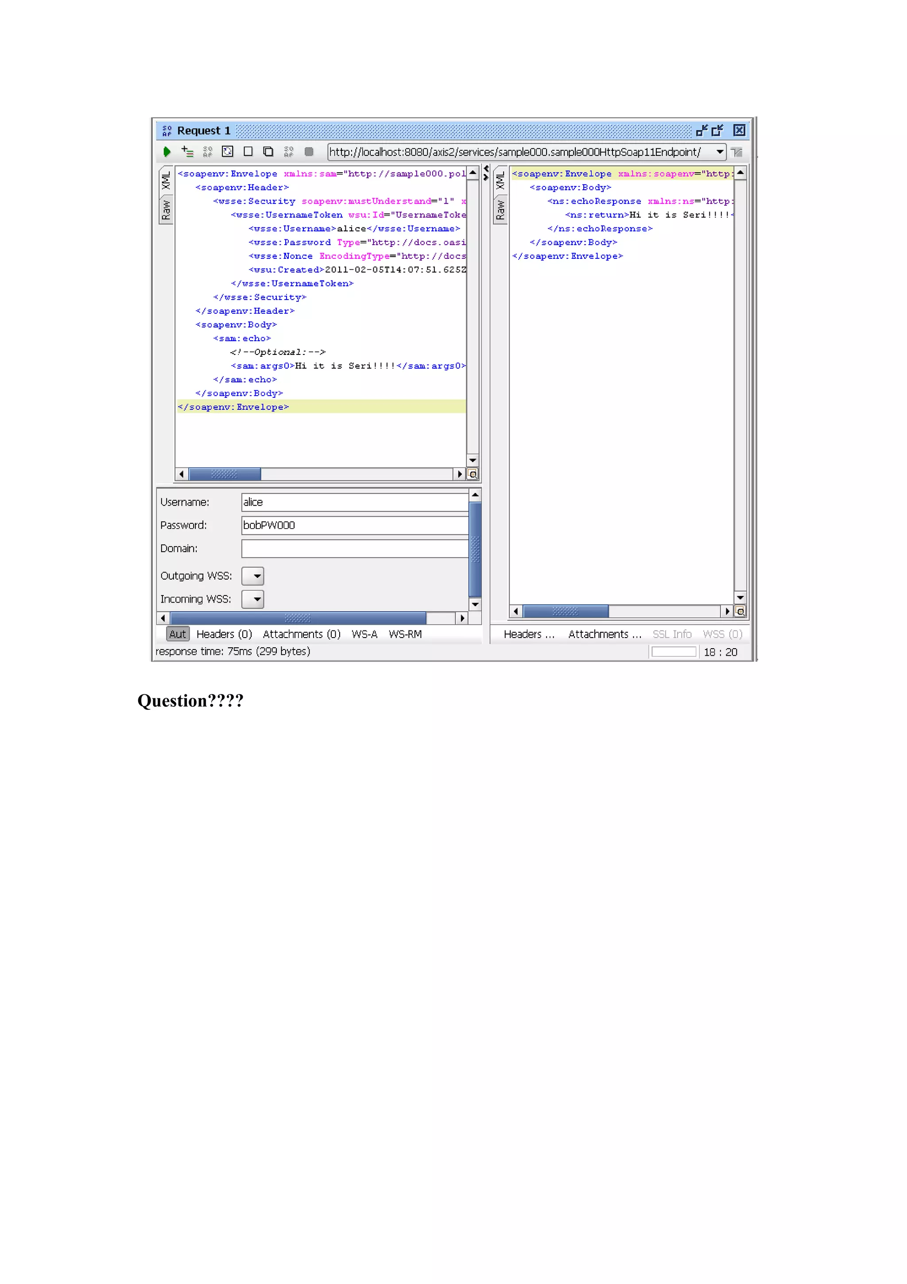Image resolution: width=907 pixels, height=1284 pixels.
Task: Click the <sam:args0>Hi it is Seri line
Action: coord(348,366)
